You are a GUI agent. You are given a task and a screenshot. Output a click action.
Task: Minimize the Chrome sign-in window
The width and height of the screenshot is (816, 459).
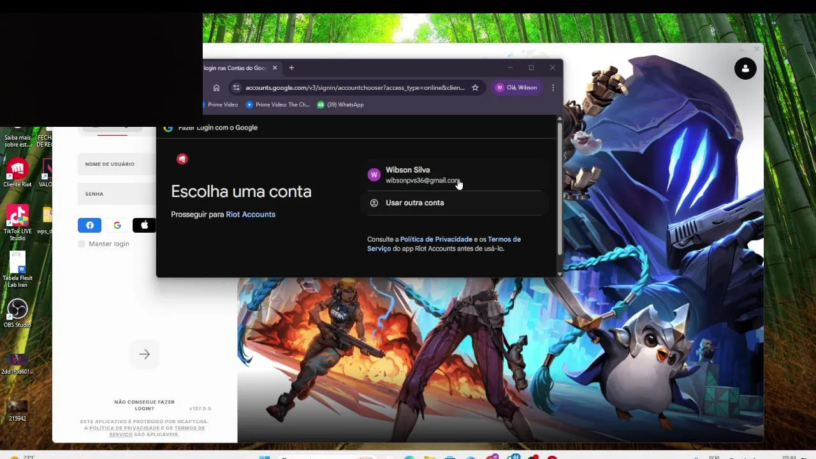click(510, 68)
